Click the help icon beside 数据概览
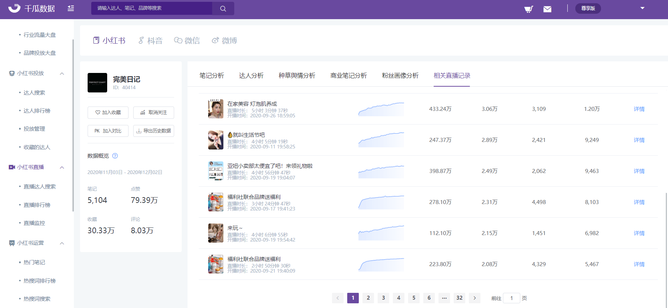 (115, 156)
